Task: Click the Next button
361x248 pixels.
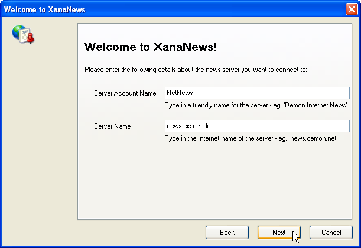Action: tap(279, 233)
